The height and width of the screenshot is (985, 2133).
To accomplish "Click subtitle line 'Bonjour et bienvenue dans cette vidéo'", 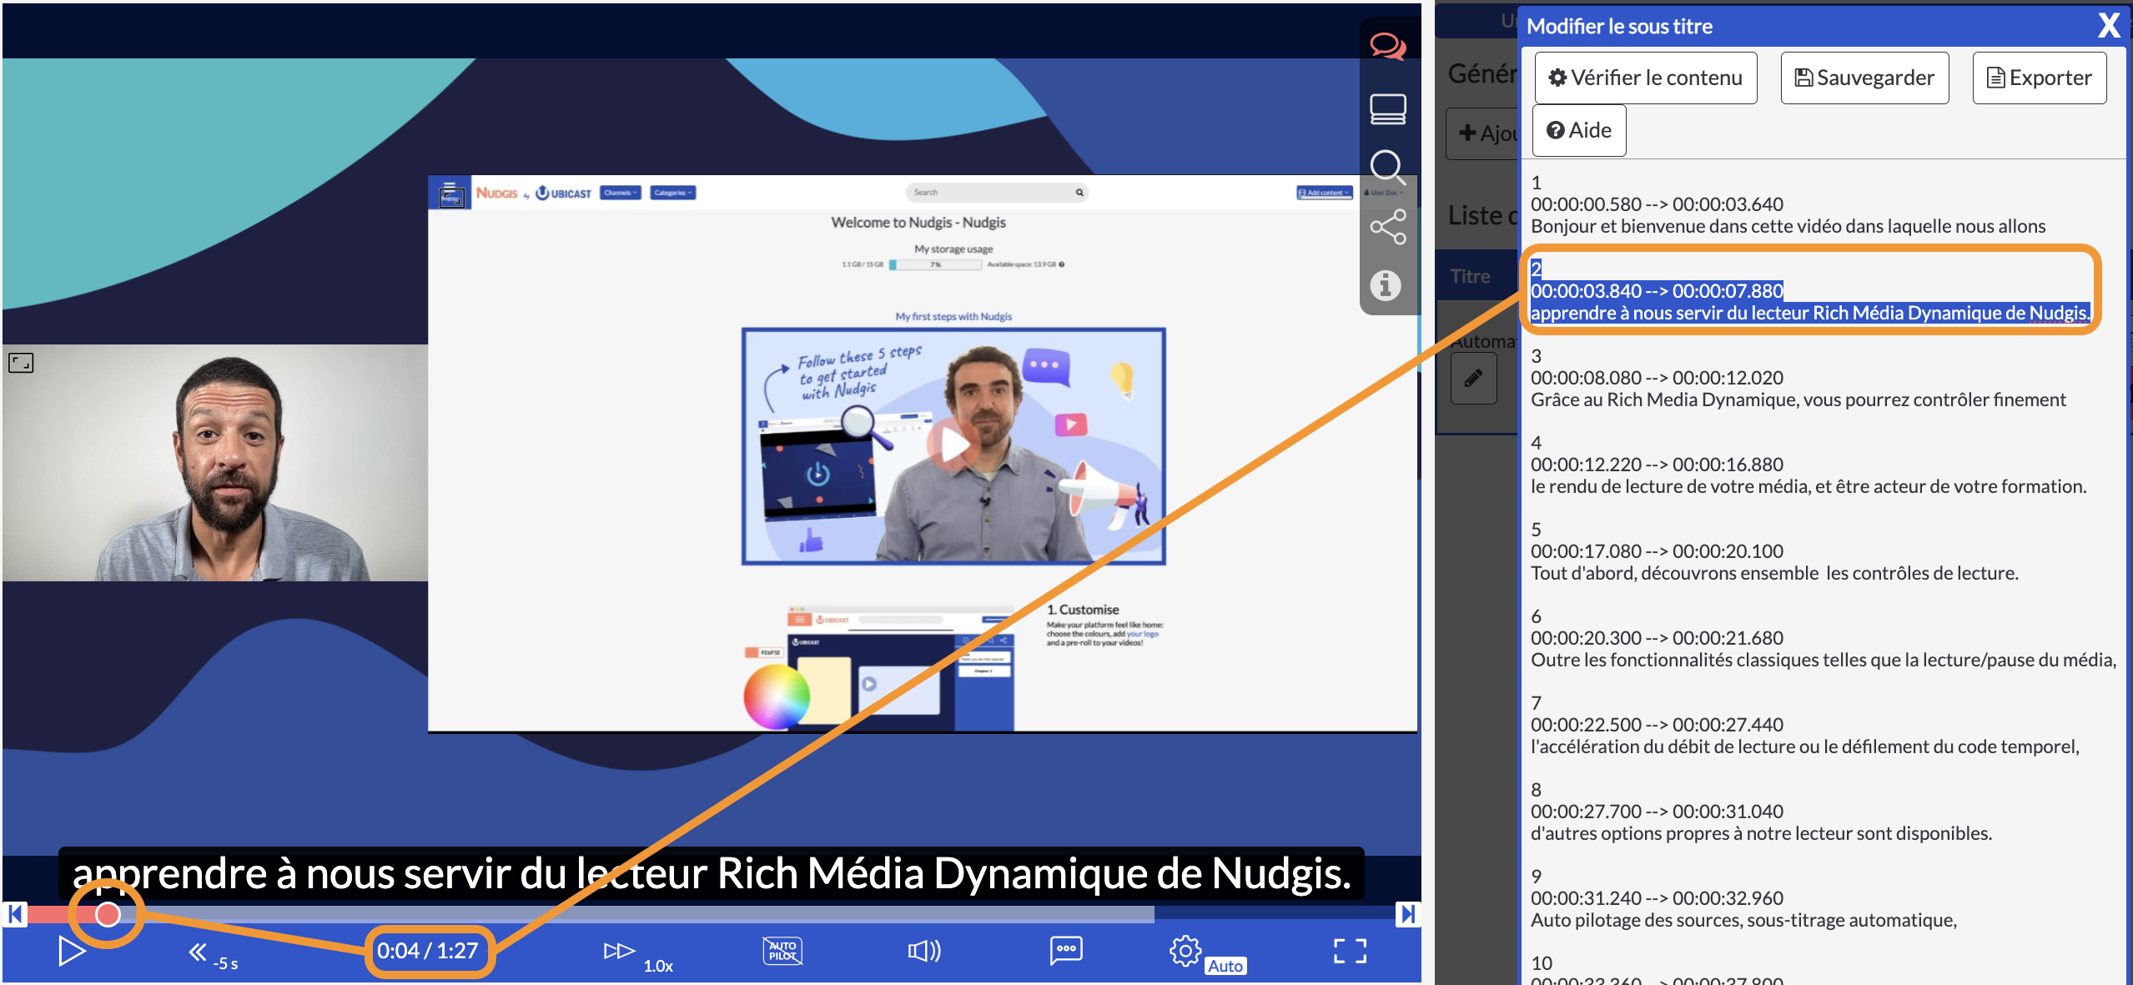I will tap(1788, 226).
